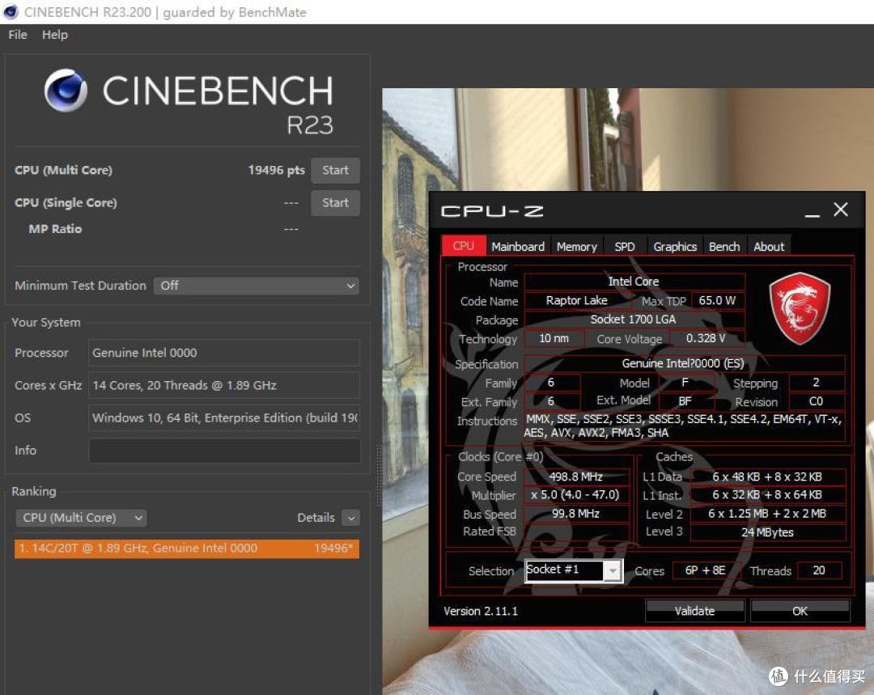The image size is (874, 695).
Task: Click the Max TDP value 65.0 W
Action: [717, 300]
